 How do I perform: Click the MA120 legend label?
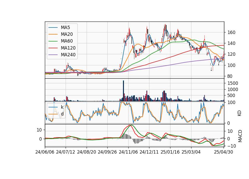coord(68,48)
